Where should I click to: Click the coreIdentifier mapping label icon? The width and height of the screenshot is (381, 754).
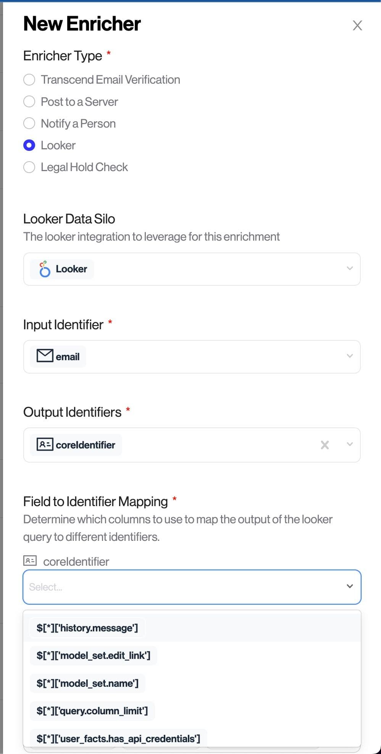(x=30, y=561)
